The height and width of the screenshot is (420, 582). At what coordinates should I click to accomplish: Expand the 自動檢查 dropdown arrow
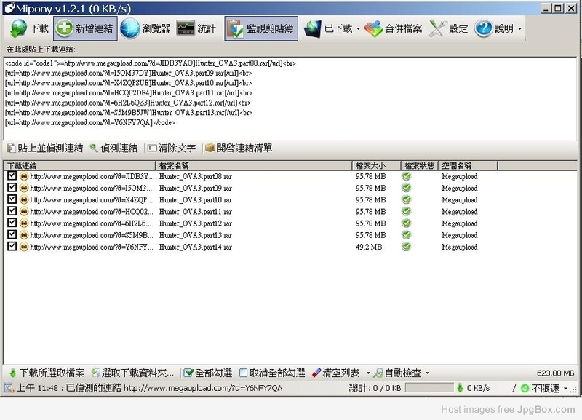click(x=428, y=373)
